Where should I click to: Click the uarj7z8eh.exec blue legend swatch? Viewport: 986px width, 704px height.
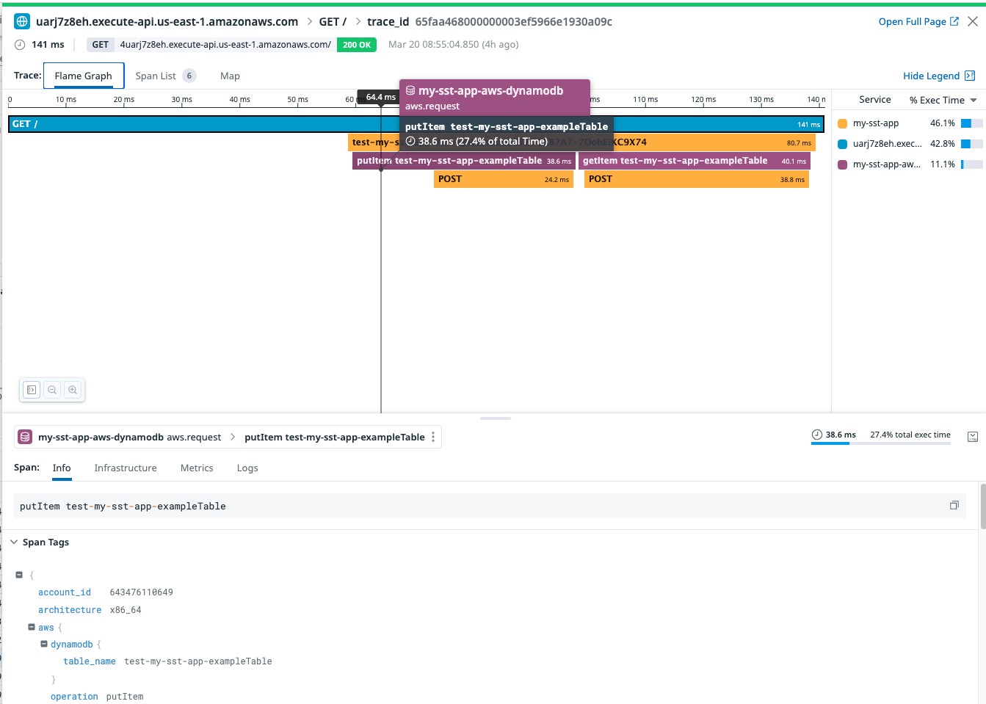843,144
